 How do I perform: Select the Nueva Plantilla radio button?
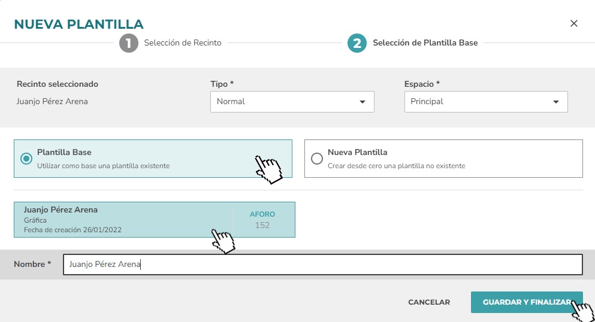click(x=317, y=159)
